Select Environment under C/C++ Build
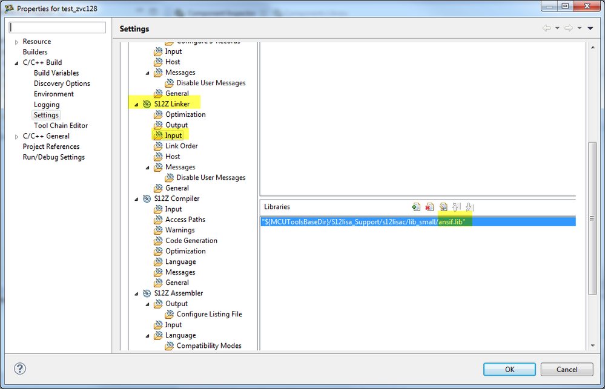 click(54, 94)
